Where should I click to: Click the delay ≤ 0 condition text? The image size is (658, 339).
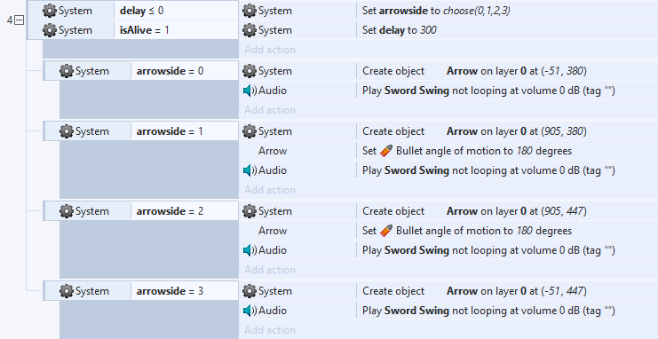[141, 11]
